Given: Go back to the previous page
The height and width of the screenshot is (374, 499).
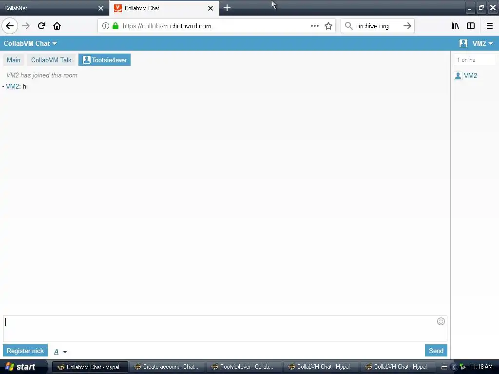Looking at the screenshot, I should [x=10, y=26].
